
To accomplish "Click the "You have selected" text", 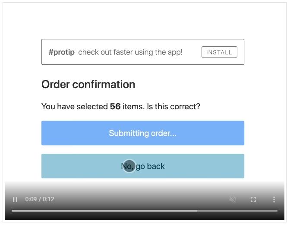I will click(75, 106).
